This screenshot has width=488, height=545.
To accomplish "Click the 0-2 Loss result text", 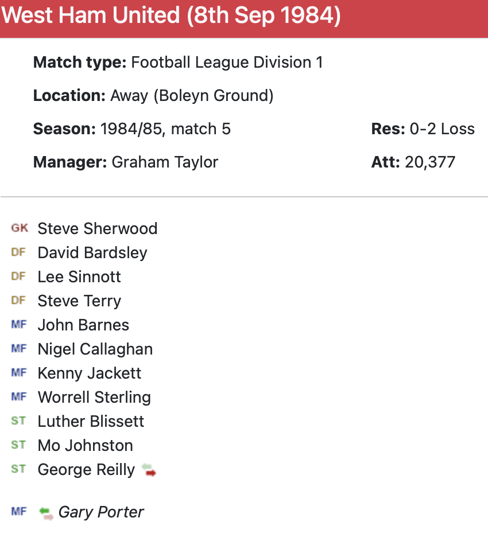I will tap(441, 129).
